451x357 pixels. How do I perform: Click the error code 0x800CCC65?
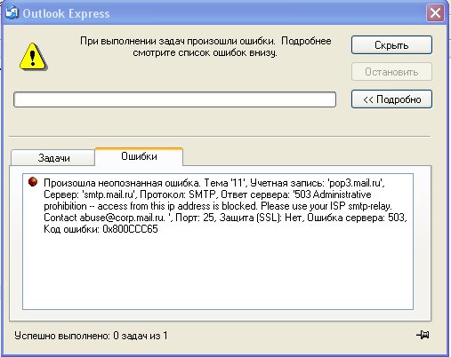pyautogui.click(x=130, y=229)
